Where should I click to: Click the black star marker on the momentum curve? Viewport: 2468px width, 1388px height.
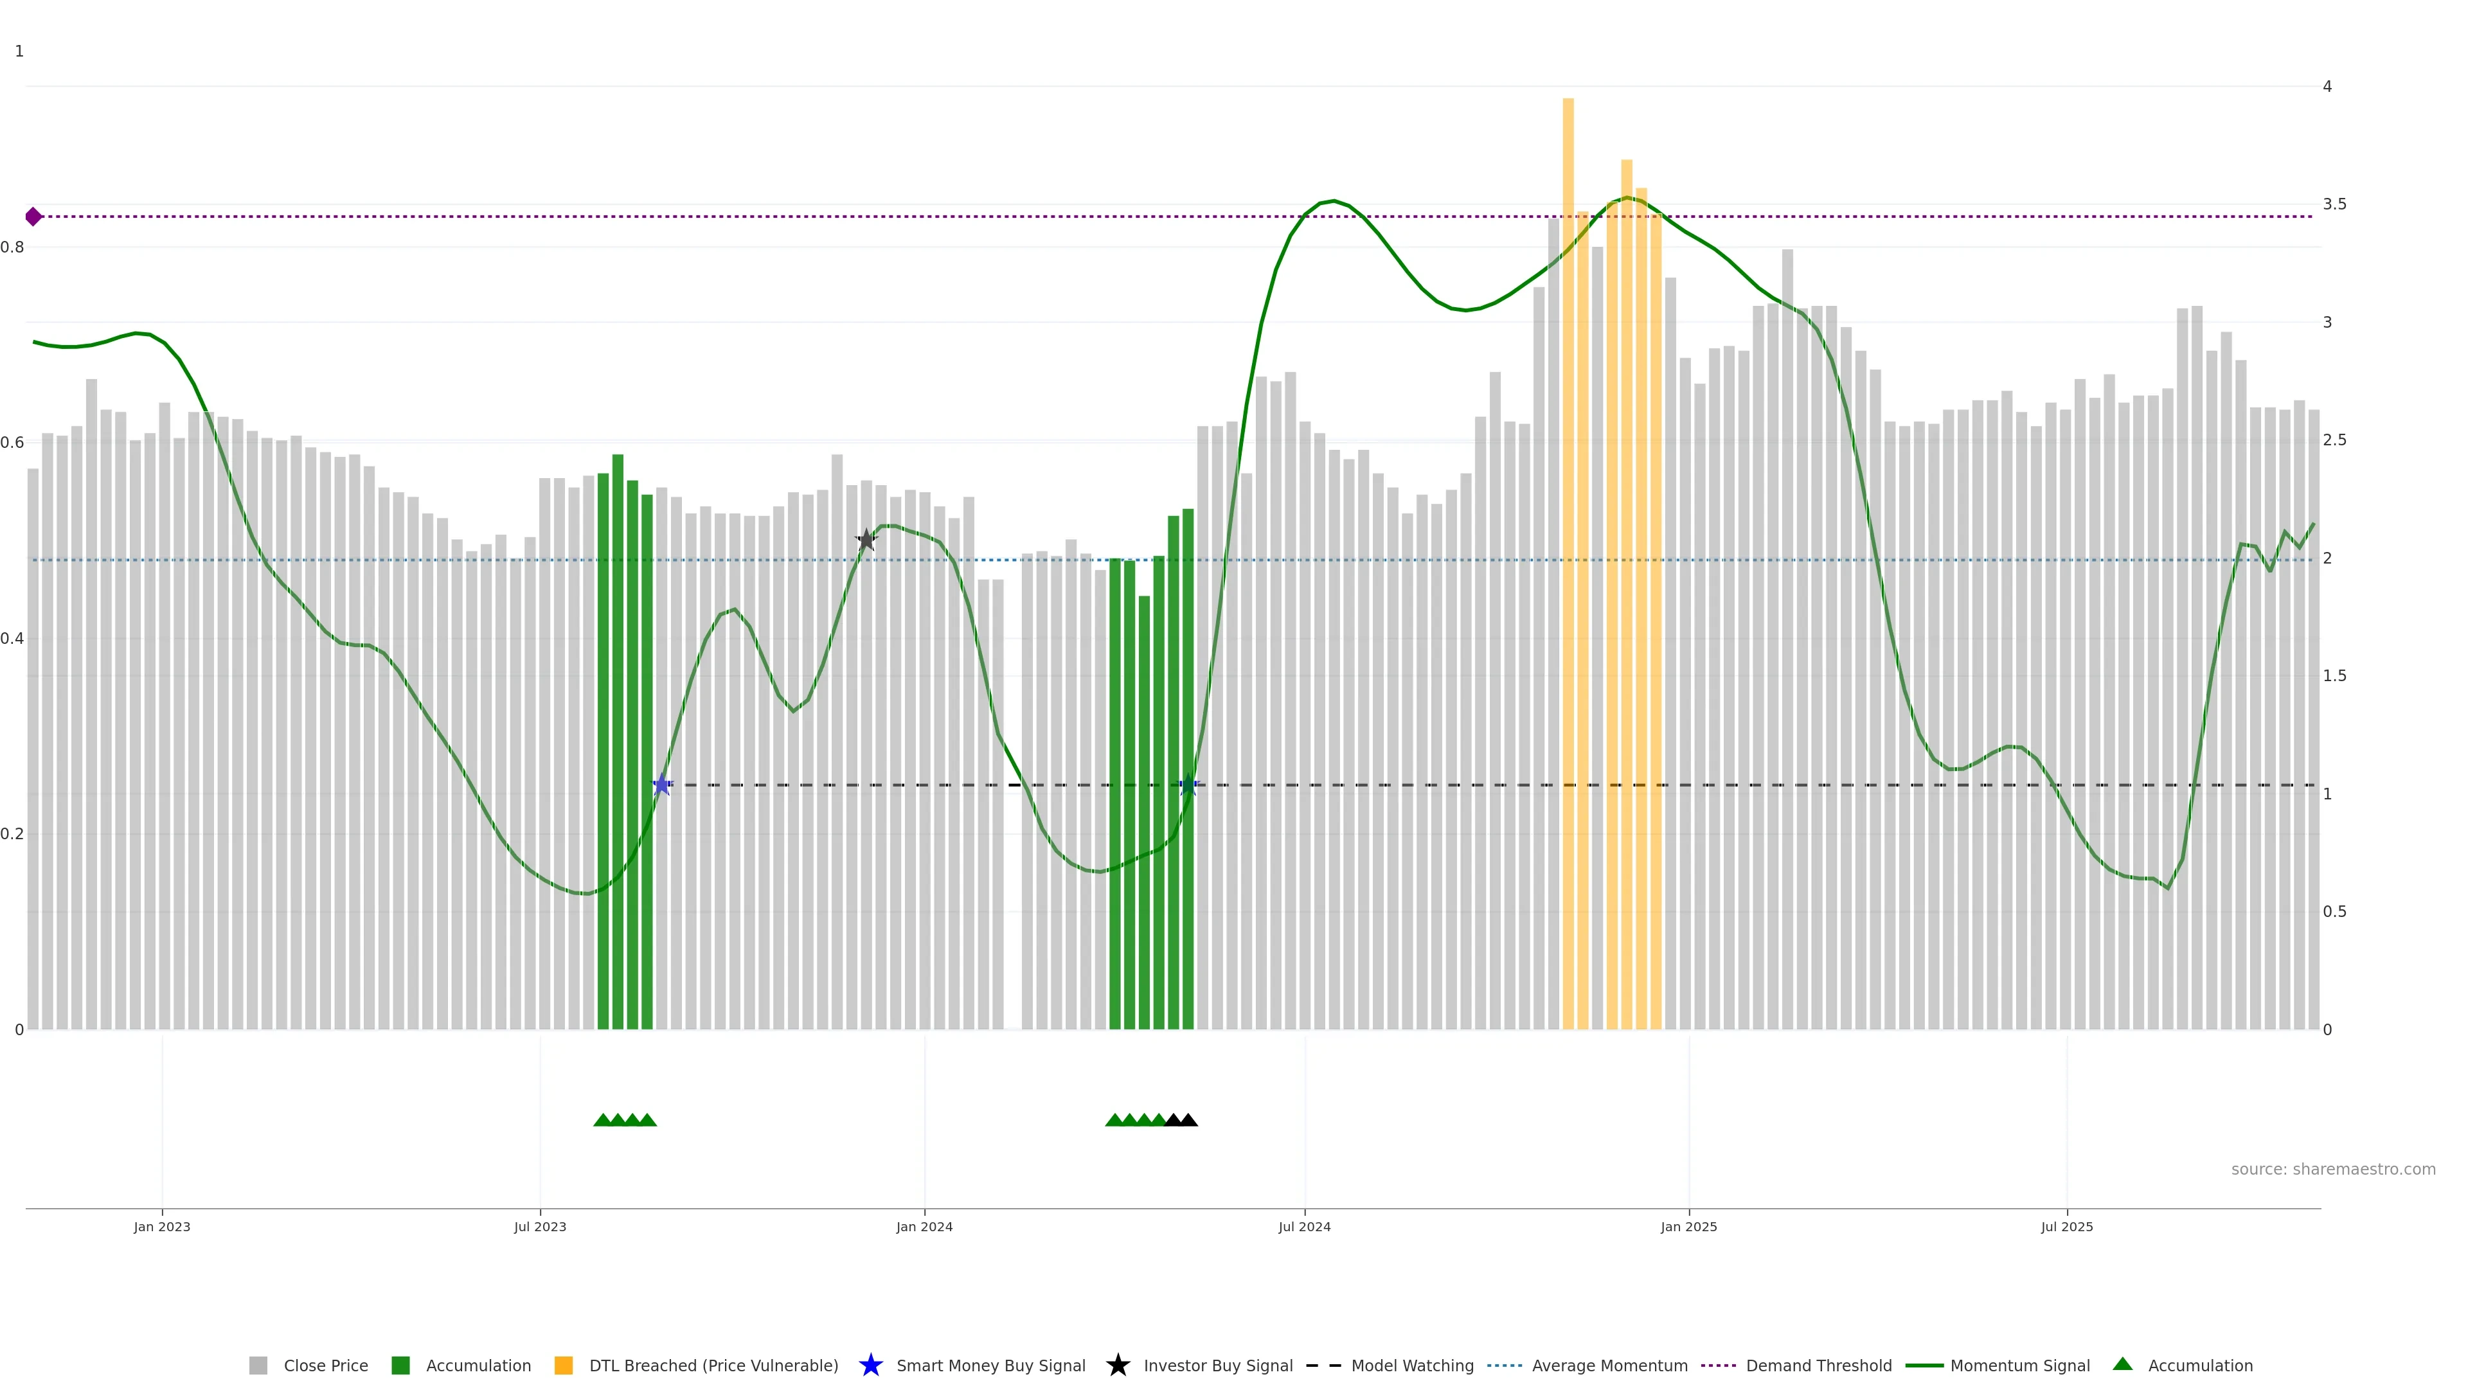[866, 540]
